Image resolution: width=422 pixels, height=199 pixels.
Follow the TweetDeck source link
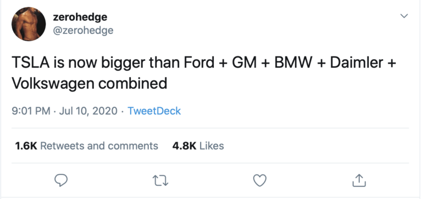pos(154,111)
